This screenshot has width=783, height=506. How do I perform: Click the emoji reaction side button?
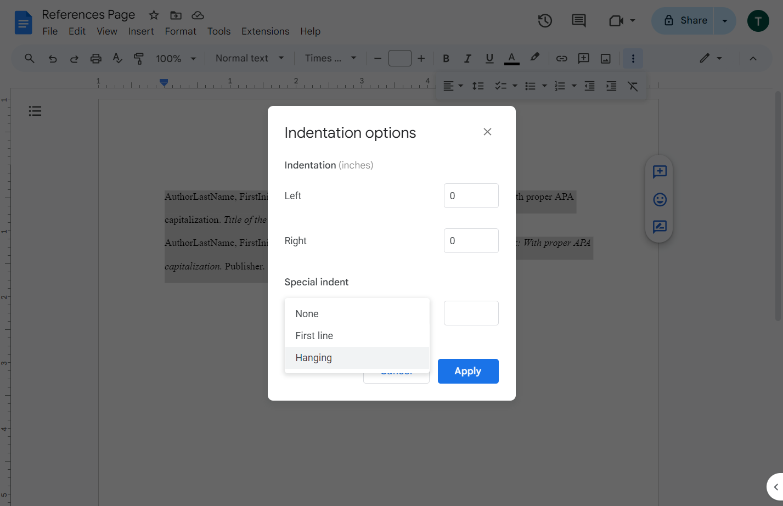coord(660,199)
